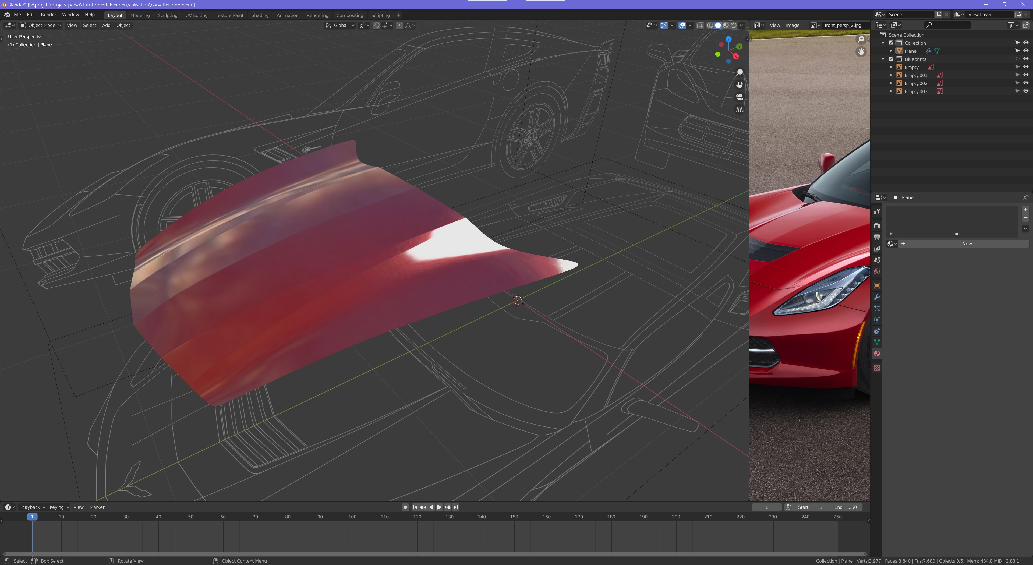Screen dimensions: 1033x565
Task: Click the 3D viewport pan hand gizmo
Action: (740, 84)
